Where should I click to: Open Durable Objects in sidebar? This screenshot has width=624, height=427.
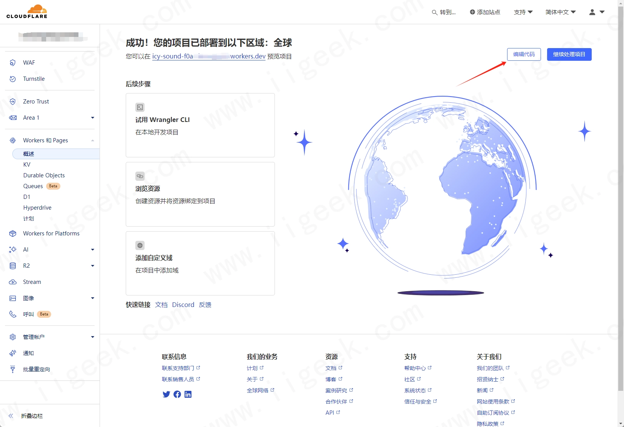(44, 175)
